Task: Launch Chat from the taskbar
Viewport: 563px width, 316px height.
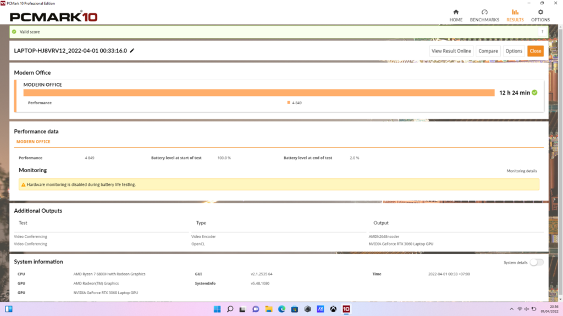Action: pyautogui.click(x=256, y=309)
